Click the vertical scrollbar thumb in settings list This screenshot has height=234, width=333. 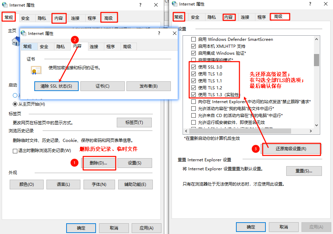(x=316, y=60)
